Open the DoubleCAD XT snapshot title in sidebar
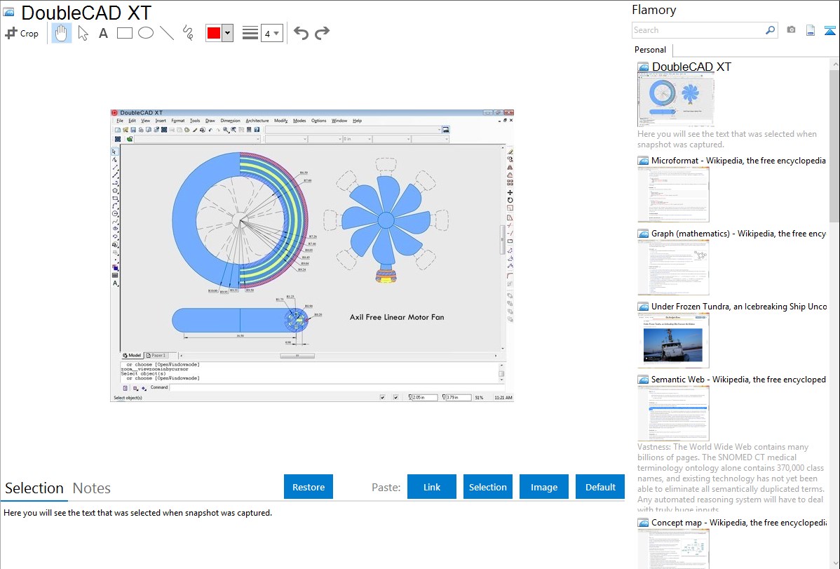 (x=691, y=67)
